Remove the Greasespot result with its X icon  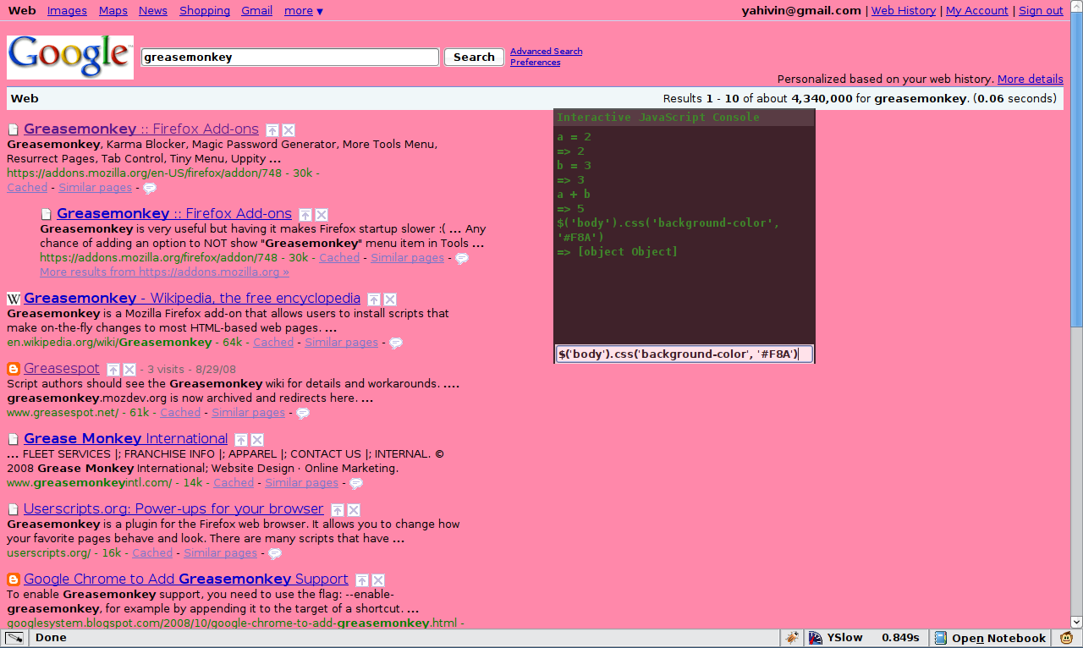(129, 370)
